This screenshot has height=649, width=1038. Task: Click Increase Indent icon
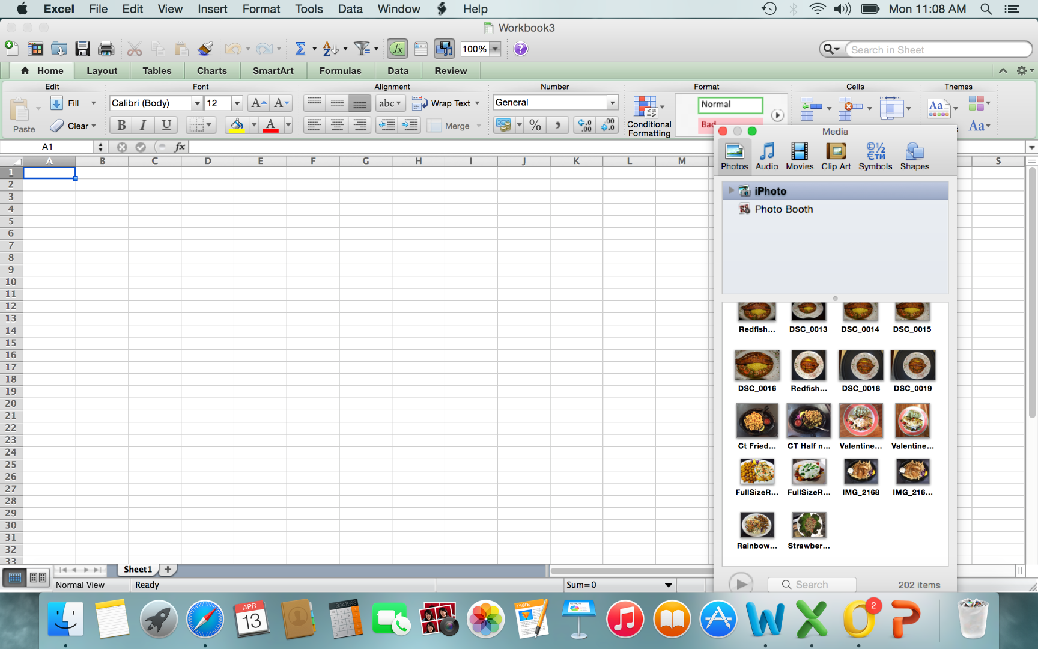pos(410,125)
